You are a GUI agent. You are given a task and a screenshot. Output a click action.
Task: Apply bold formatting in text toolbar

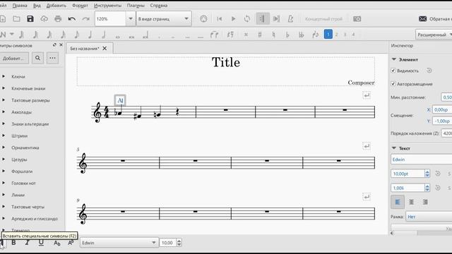point(13,243)
